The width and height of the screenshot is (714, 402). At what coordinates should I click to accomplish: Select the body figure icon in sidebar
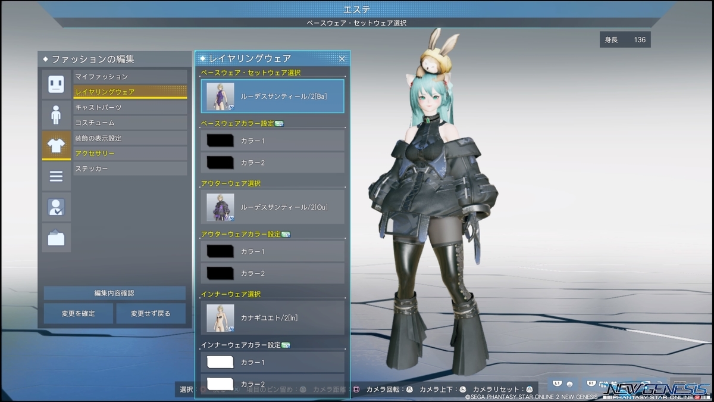pos(56,115)
